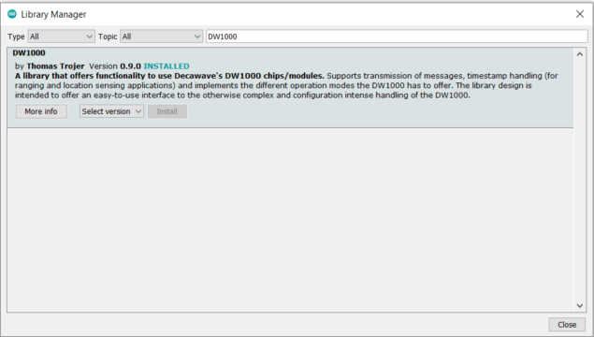Focus the DW1000 search field
594x337 pixels.
[x=397, y=37]
